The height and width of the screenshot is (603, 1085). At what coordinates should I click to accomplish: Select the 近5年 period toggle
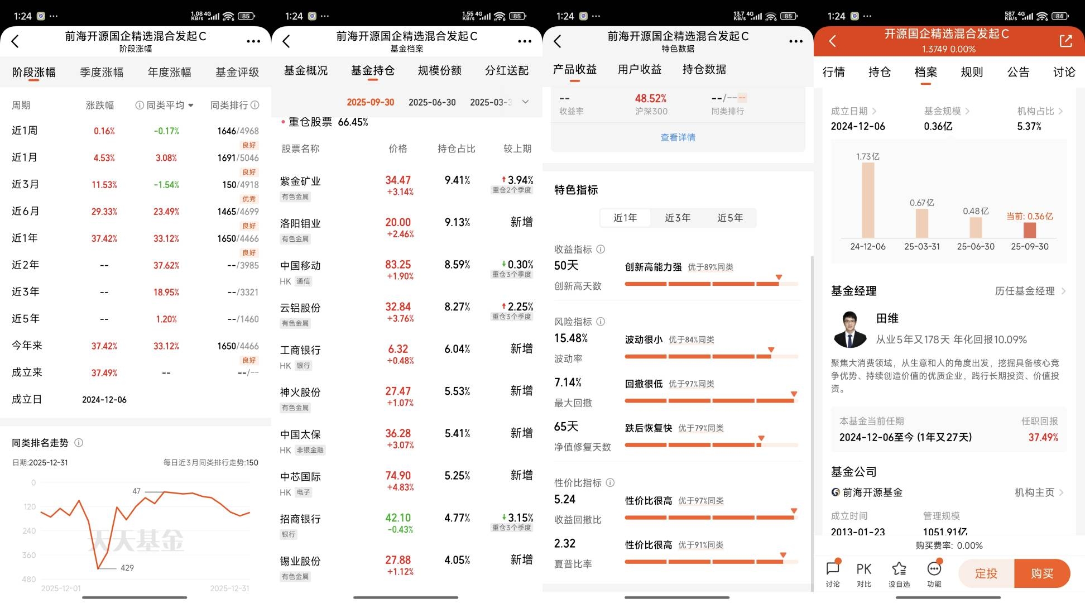pyautogui.click(x=730, y=218)
